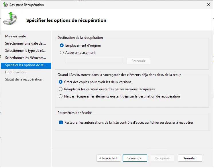Pick 'Ne pas récupérer les éléments existant' option
The height and width of the screenshot is (168, 214).
[x=60, y=96]
